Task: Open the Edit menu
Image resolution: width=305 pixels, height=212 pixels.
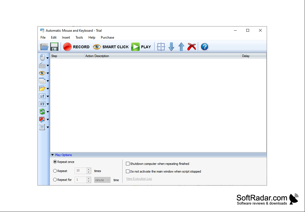Action: point(54,37)
